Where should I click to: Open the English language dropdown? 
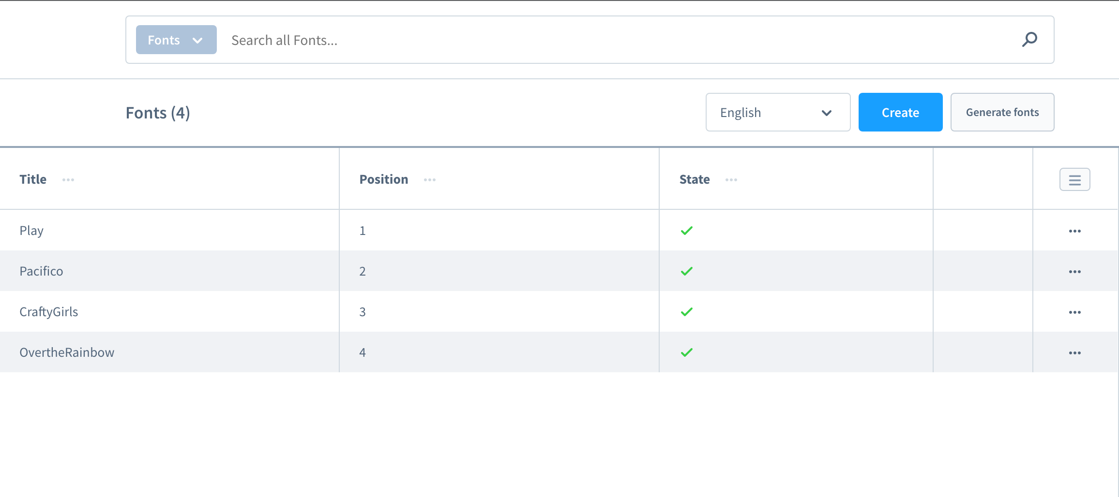778,112
